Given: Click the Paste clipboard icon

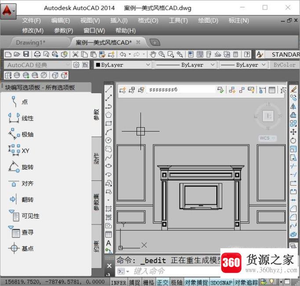Looking at the screenshot, I should coord(93,54).
